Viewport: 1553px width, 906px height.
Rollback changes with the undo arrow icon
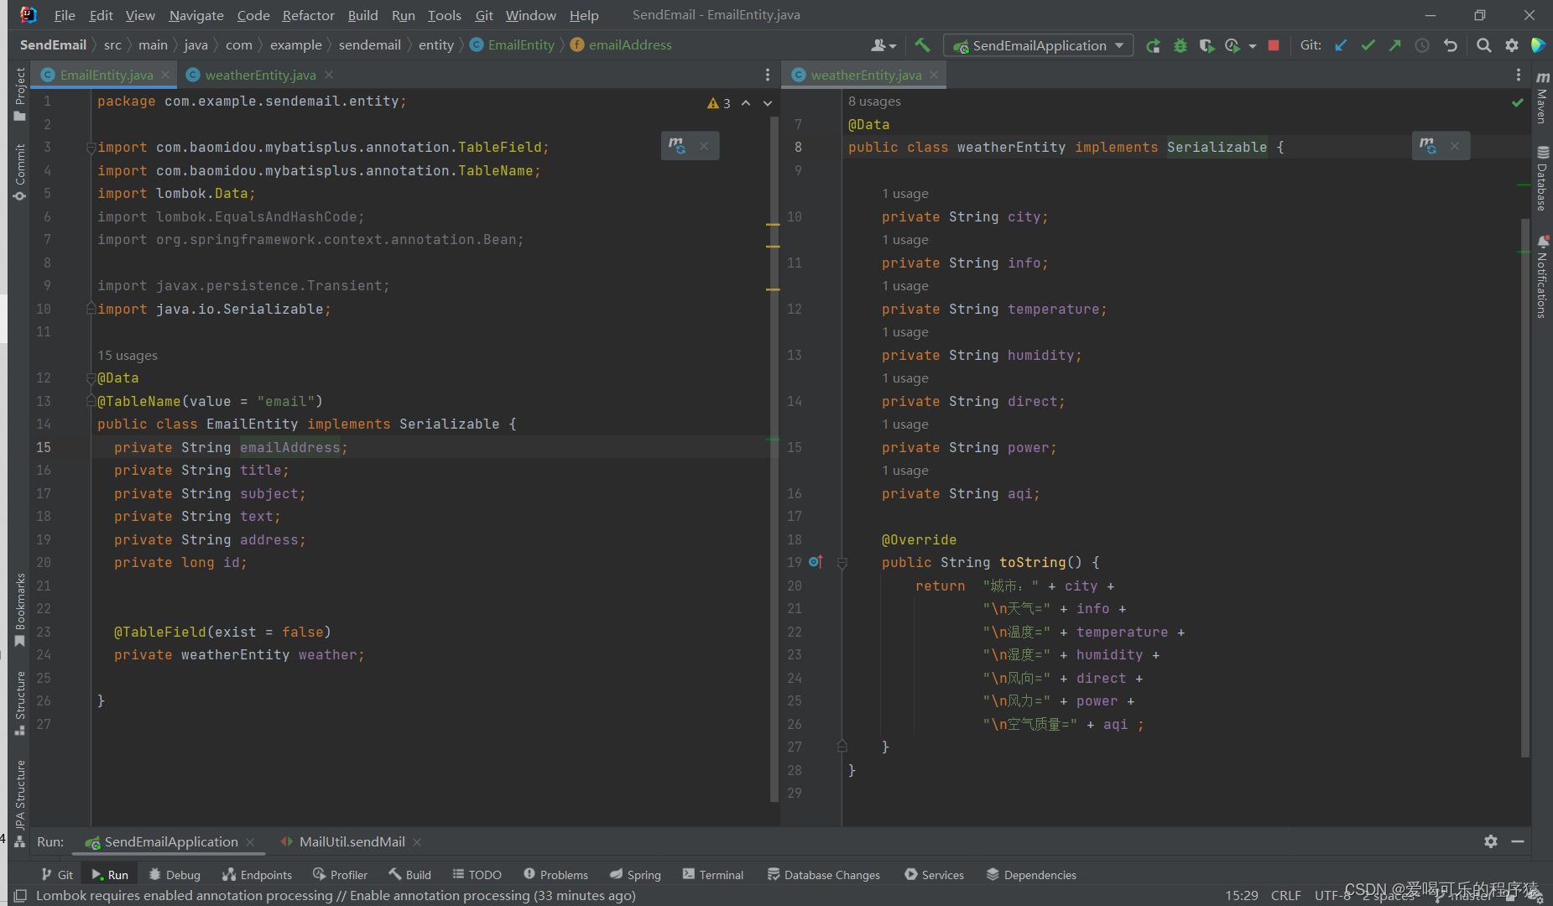click(x=1450, y=45)
